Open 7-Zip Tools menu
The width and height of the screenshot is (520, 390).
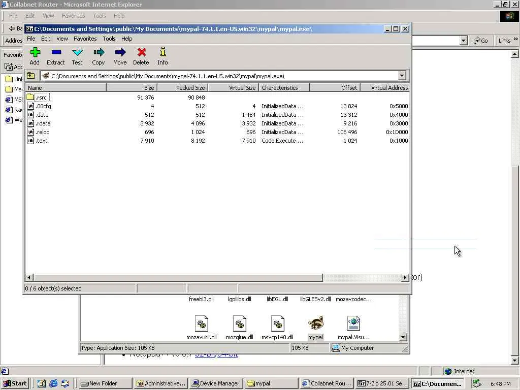pos(109,39)
